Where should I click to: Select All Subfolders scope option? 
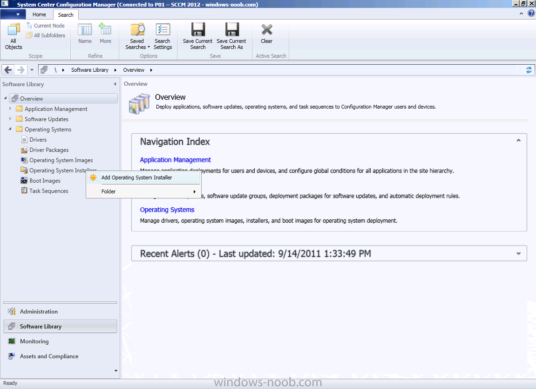click(46, 35)
